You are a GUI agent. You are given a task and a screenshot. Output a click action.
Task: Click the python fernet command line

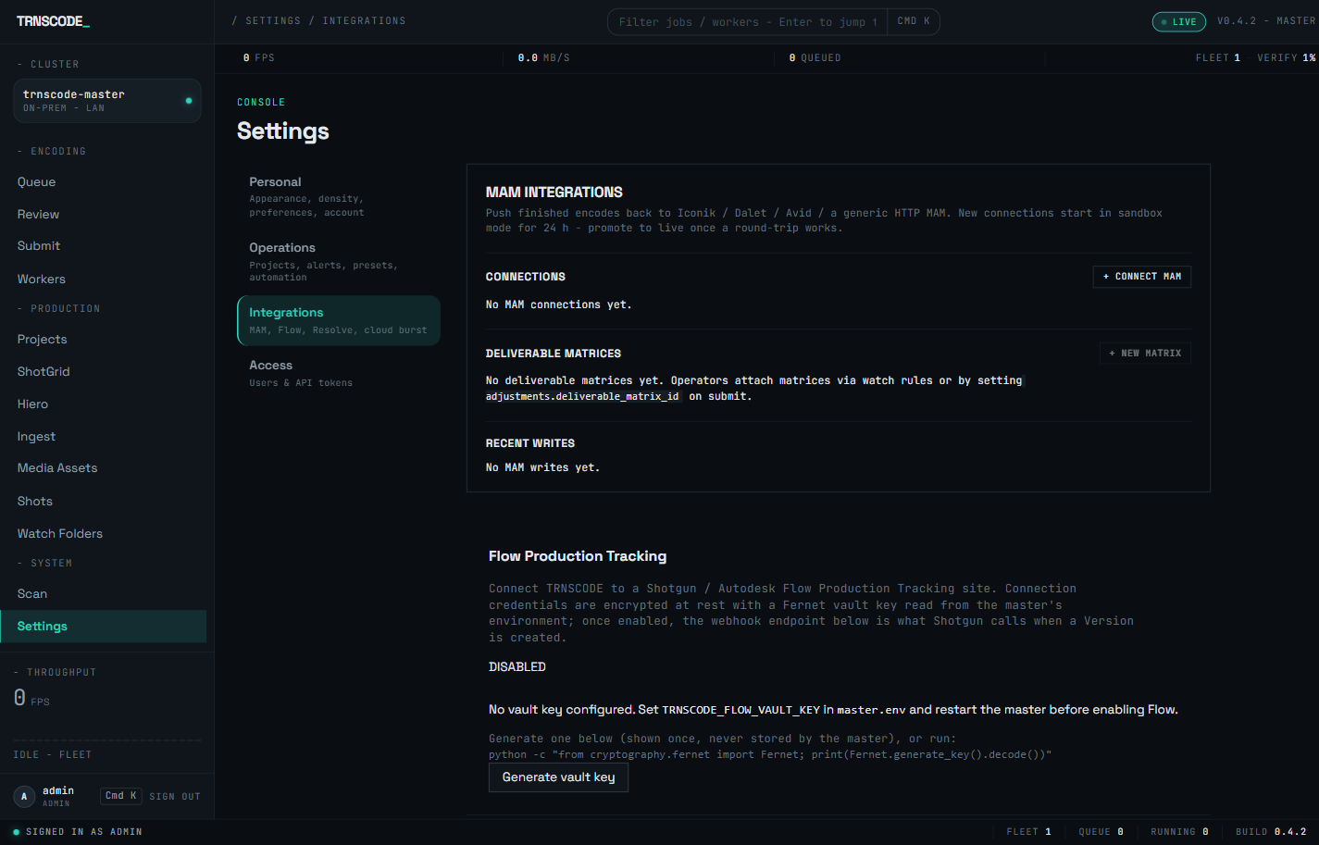point(770,755)
